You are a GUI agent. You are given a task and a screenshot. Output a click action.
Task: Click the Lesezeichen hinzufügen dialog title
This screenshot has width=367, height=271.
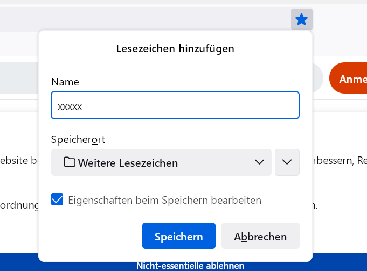coord(175,48)
